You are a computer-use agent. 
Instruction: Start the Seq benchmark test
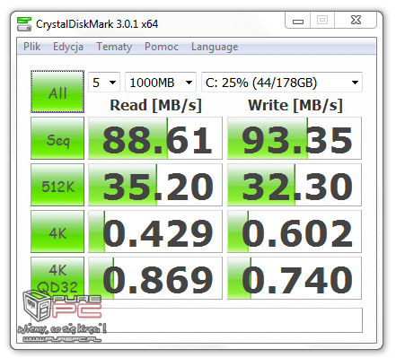pos(57,138)
